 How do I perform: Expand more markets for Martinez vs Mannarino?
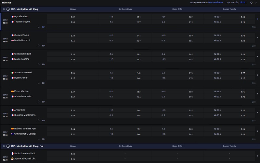[x=44, y=102]
